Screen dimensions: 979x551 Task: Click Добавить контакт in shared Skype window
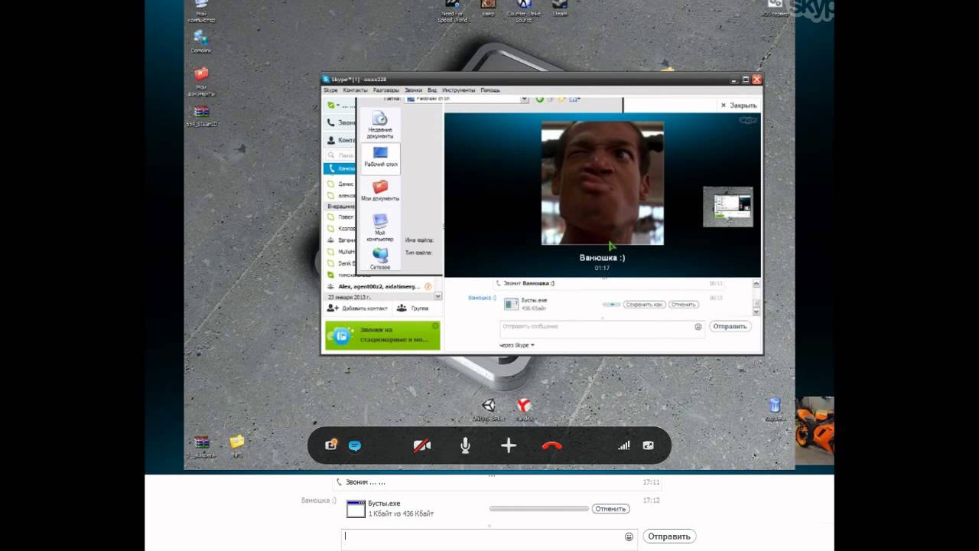(358, 308)
